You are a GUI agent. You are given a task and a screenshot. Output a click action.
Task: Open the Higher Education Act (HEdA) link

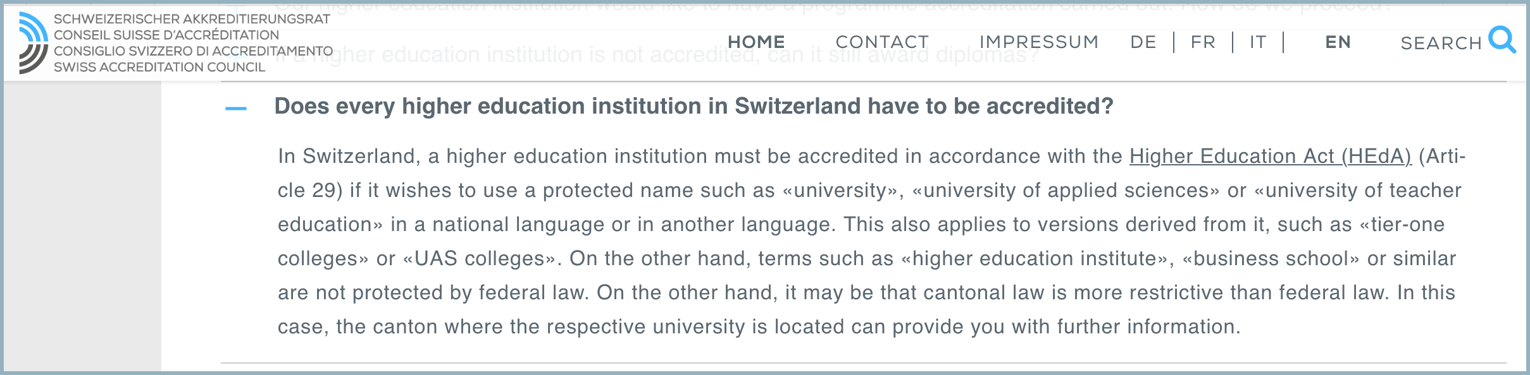pos(1270,156)
